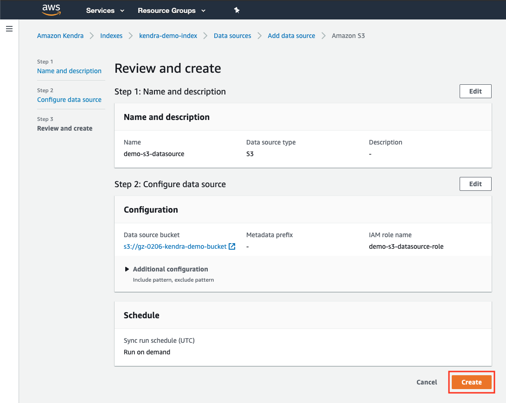Click the Configuration section heading
This screenshot has height=403, width=506.
click(x=151, y=210)
